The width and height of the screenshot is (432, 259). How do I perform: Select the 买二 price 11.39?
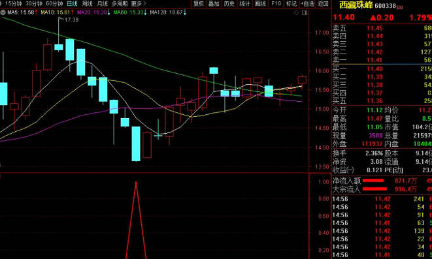click(374, 77)
